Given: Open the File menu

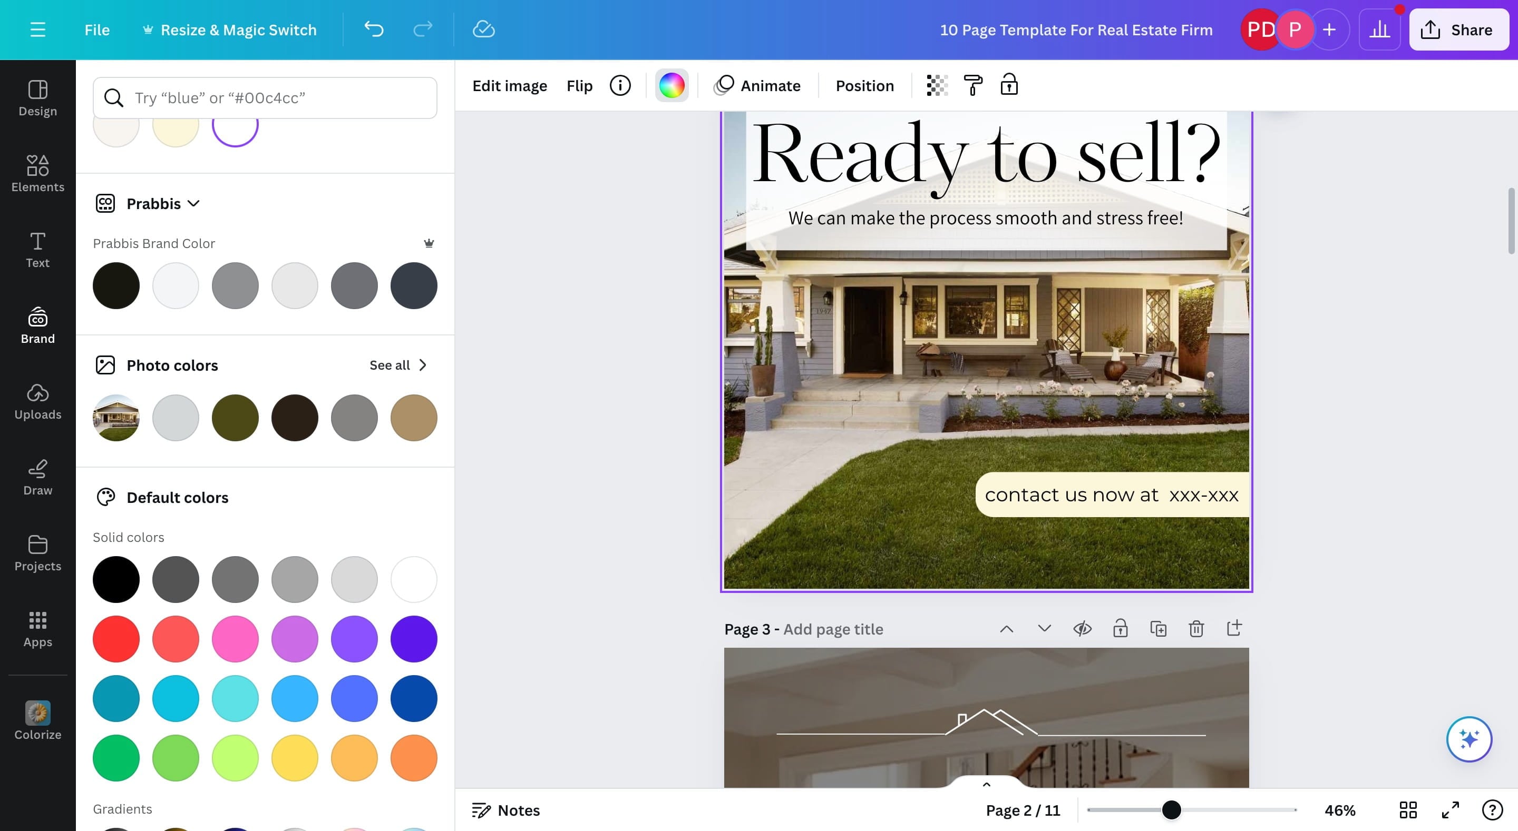Looking at the screenshot, I should [x=96, y=29].
